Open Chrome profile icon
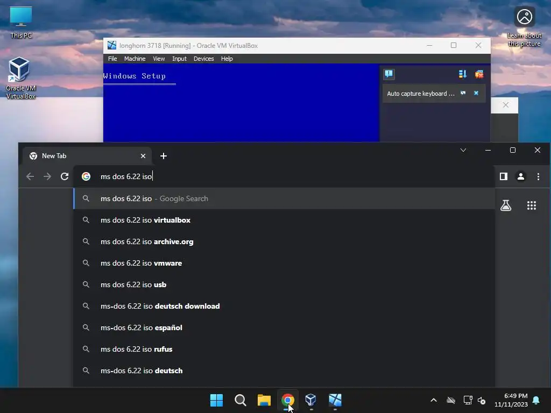 point(521,176)
